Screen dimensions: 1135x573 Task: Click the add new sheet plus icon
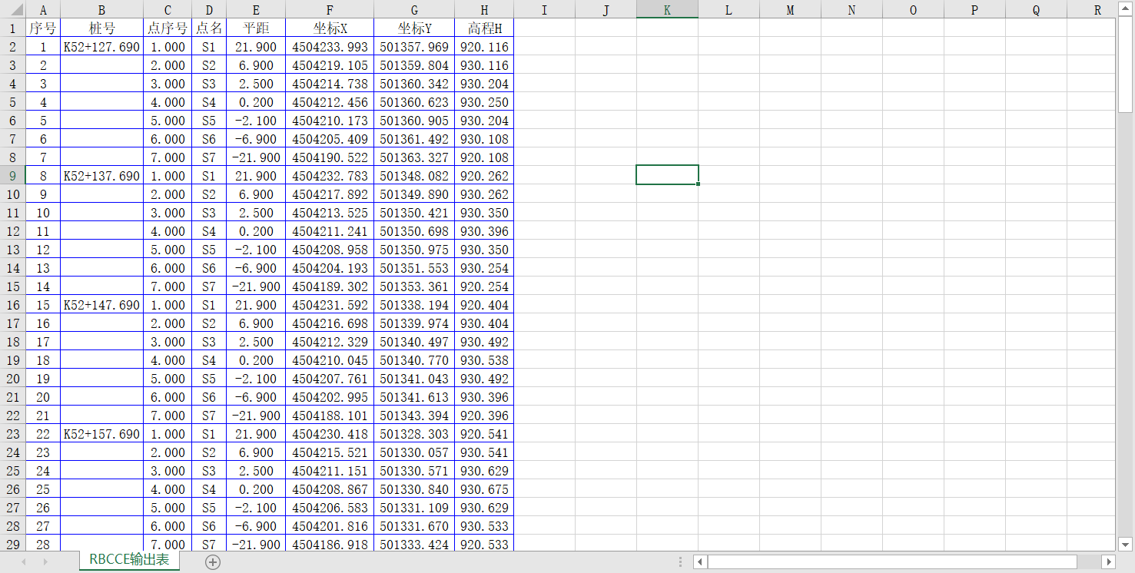pos(213,561)
